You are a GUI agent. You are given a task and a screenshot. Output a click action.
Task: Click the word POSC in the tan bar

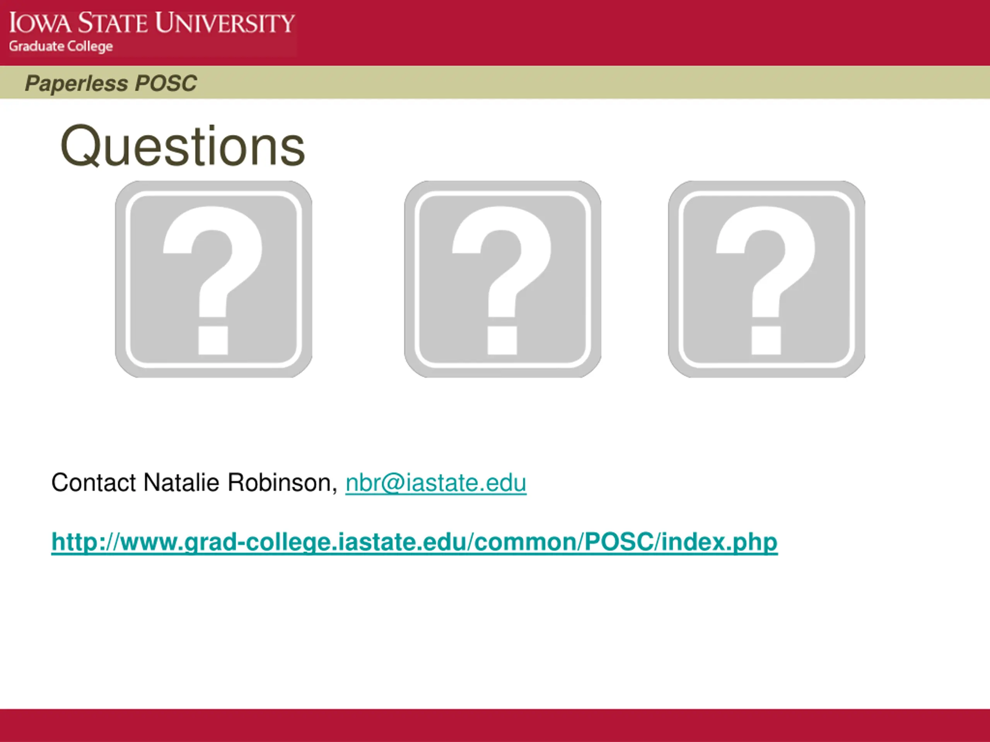166,83
